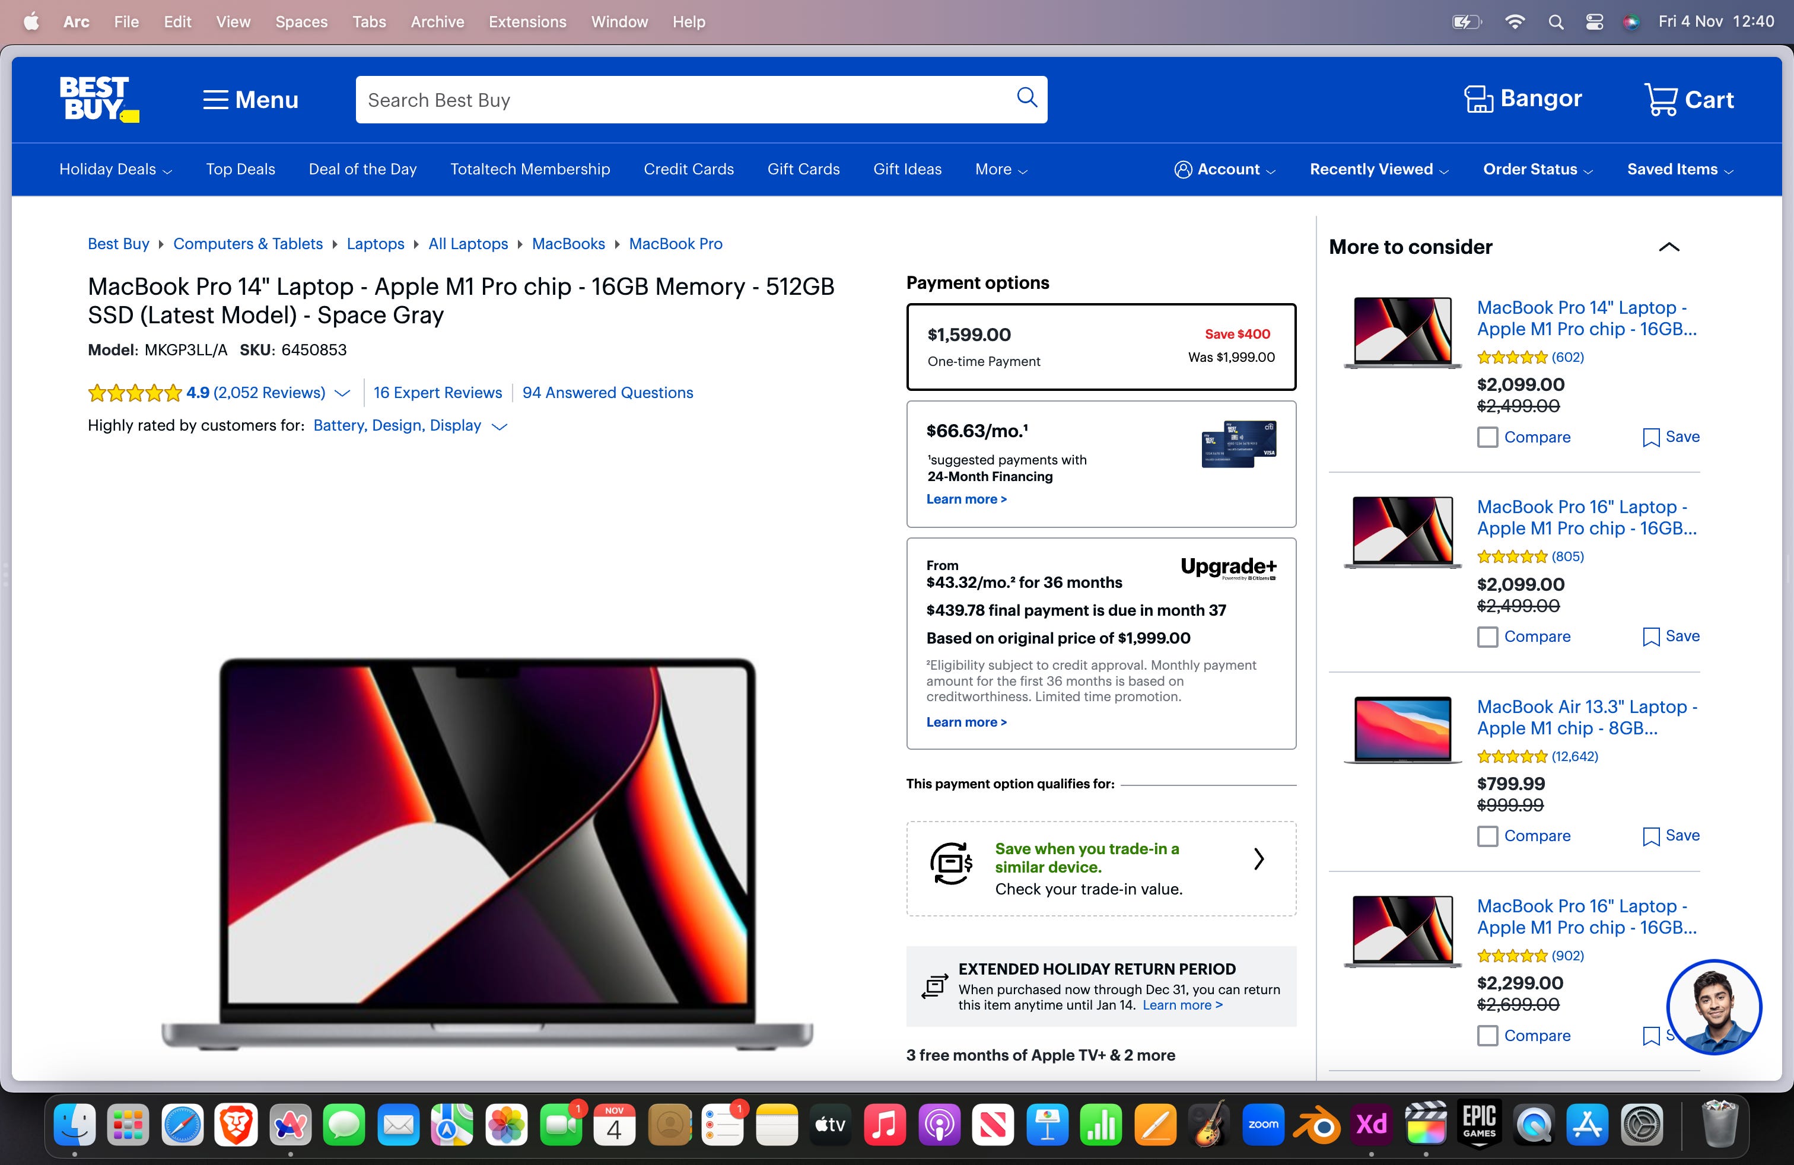
Task: Expand Battery, Design, Display ratings chevron
Action: tap(499, 426)
